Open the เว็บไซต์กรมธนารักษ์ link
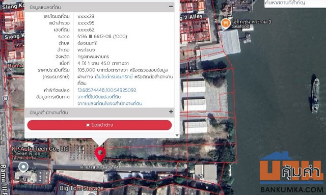 [113, 77]
